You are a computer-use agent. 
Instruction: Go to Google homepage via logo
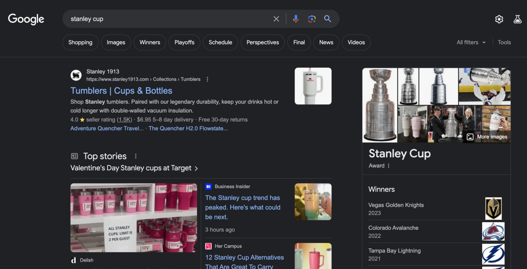pos(26,19)
